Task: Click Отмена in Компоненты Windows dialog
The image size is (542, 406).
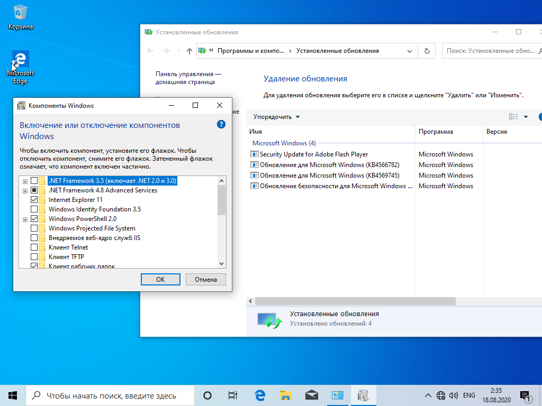Action: (206, 279)
